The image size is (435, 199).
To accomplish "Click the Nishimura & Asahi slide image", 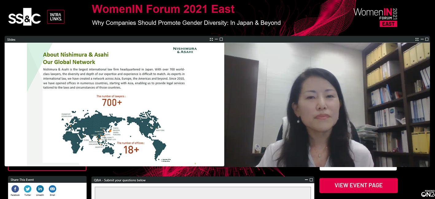I will pos(115,104).
